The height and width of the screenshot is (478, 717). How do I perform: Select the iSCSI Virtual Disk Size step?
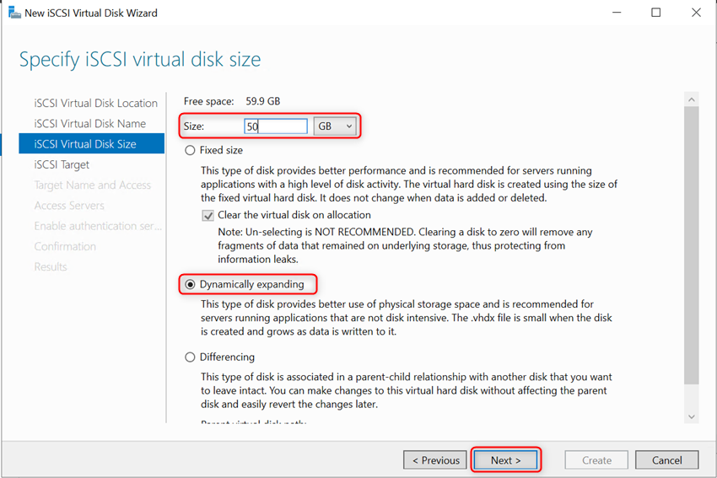[91, 143]
